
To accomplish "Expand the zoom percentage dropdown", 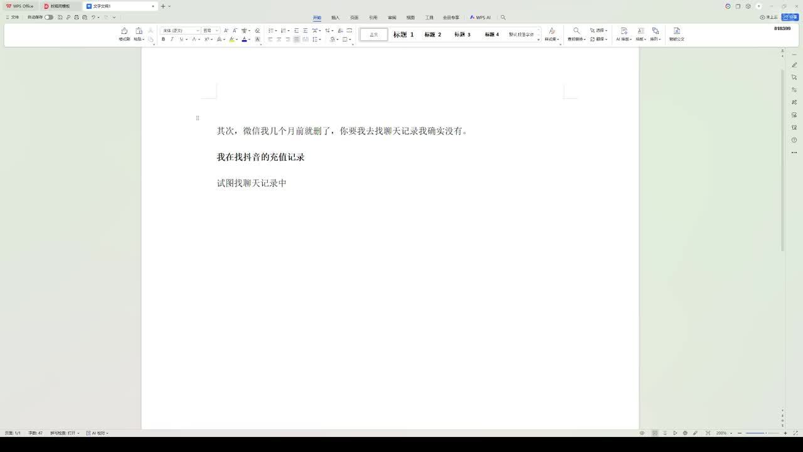I will click(728, 433).
